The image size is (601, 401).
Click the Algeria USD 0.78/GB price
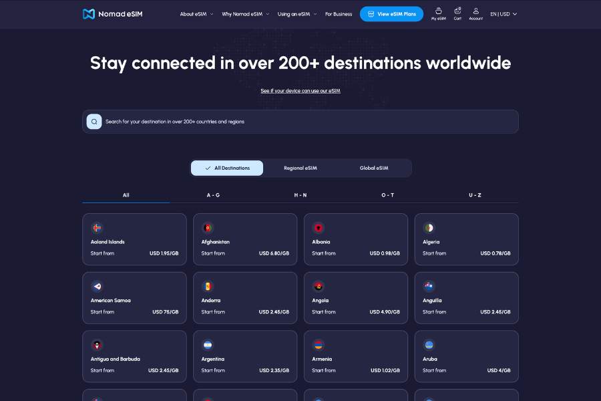coord(495,253)
